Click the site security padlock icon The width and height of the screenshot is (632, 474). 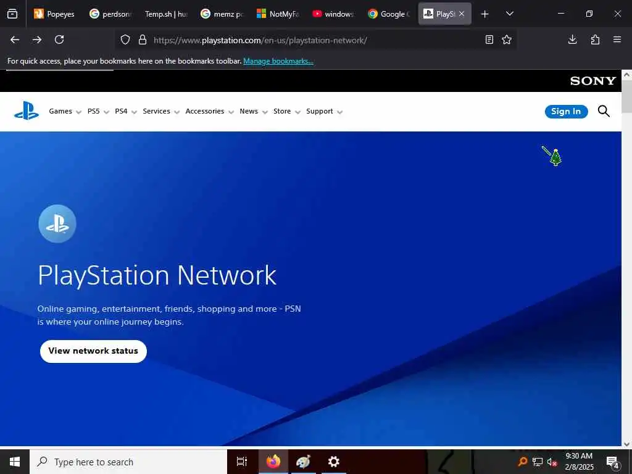tap(143, 40)
